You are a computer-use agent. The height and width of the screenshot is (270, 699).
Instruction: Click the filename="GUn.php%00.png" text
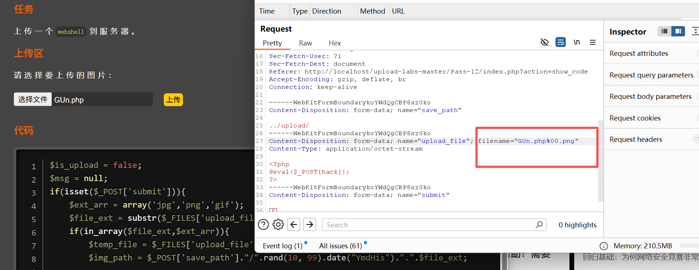[x=528, y=141]
